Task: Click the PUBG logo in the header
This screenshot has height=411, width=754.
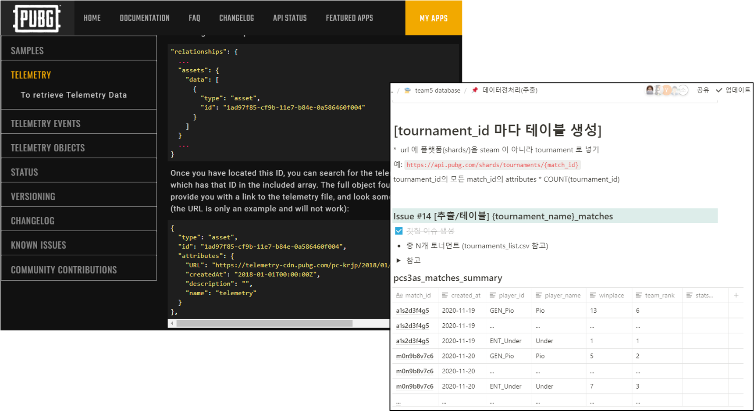Action: 37,18
